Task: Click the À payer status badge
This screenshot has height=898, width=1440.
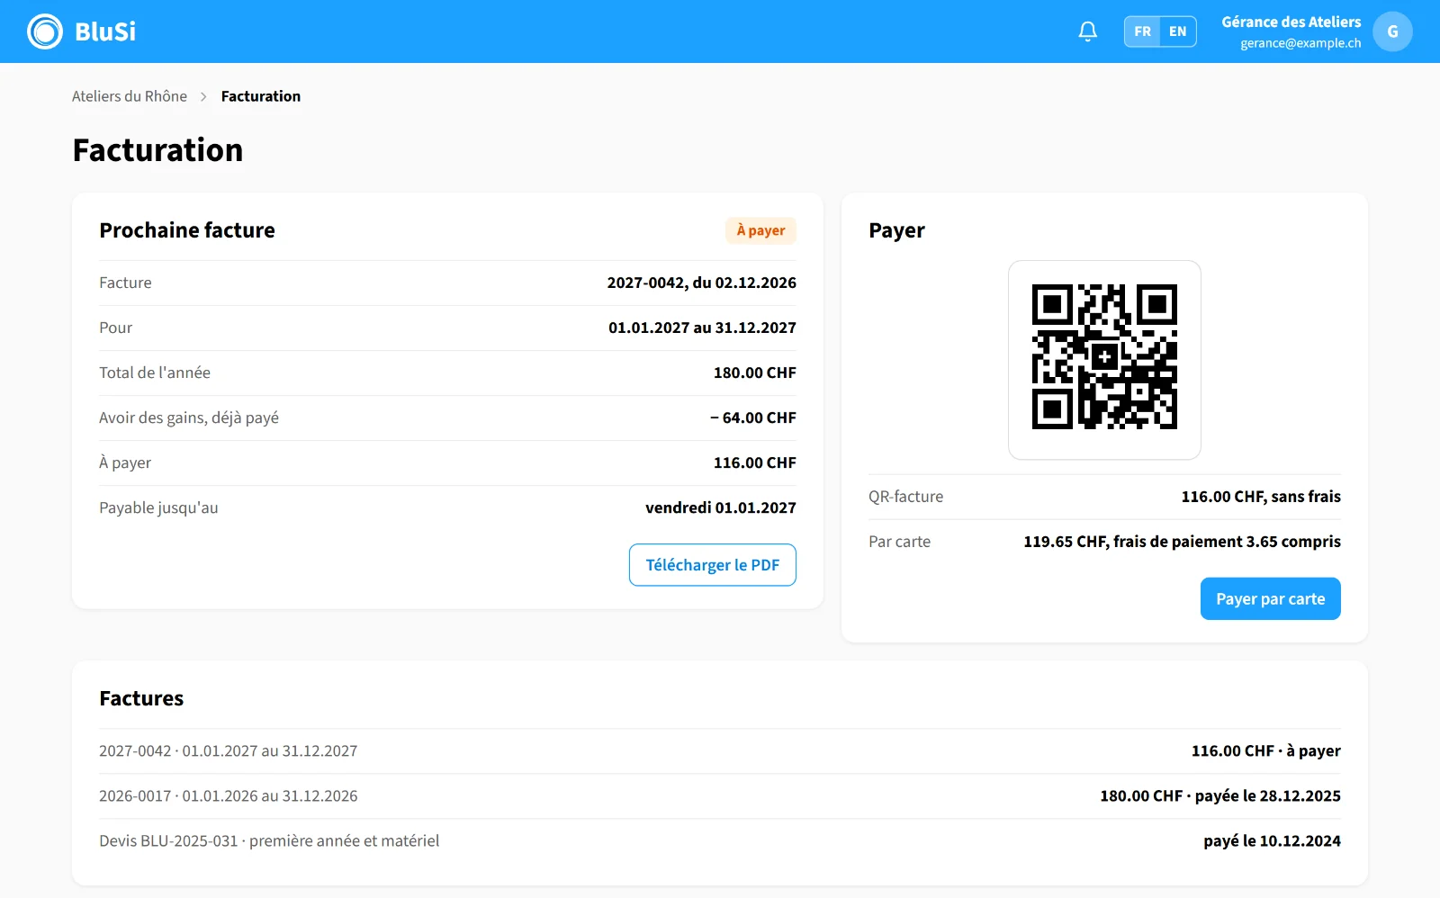Action: point(760,230)
